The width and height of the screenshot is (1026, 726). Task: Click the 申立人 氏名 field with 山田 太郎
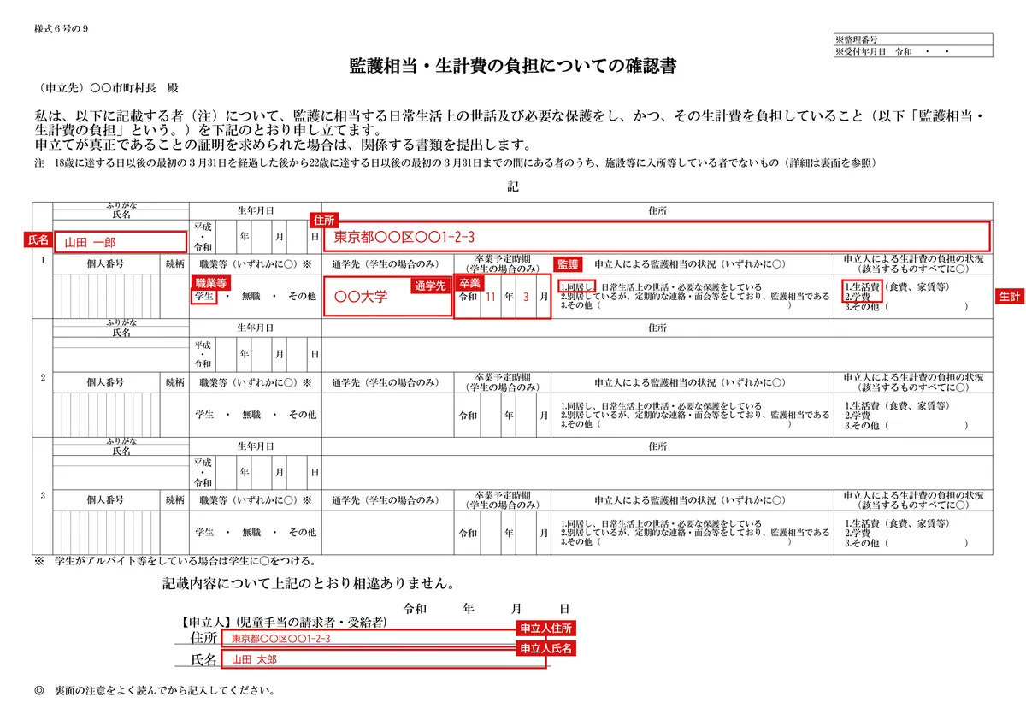pos(383,659)
